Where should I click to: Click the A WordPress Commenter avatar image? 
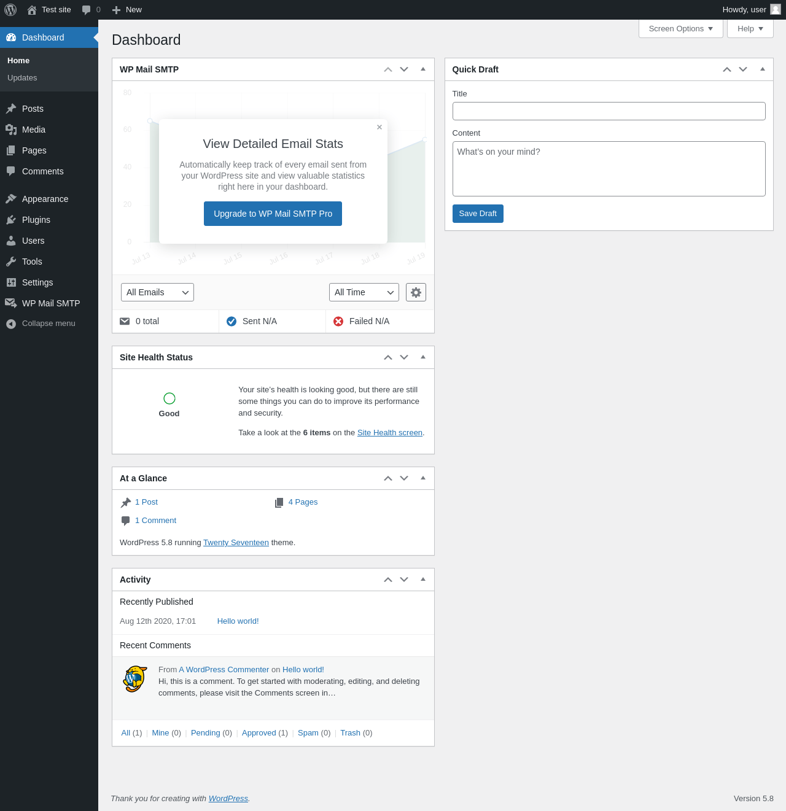pyautogui.click(x=135, y=679)
